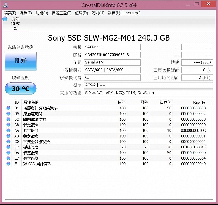
Task: Click raw value 000000000040
Action: 193,164
